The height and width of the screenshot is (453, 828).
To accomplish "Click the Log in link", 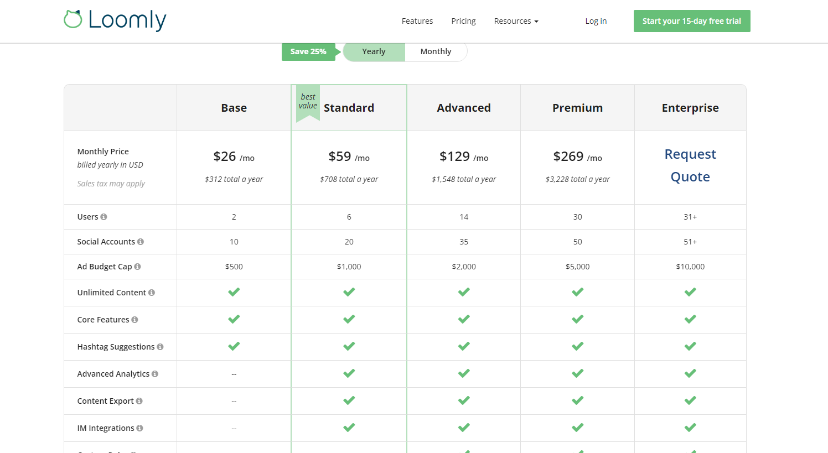I will [x=596, y=21].
